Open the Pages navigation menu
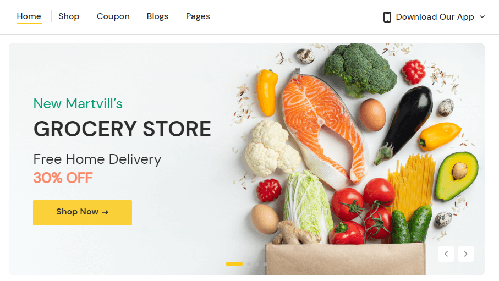Image resolution: width=499 pixels, height=281 pixels. coord(198,16)
